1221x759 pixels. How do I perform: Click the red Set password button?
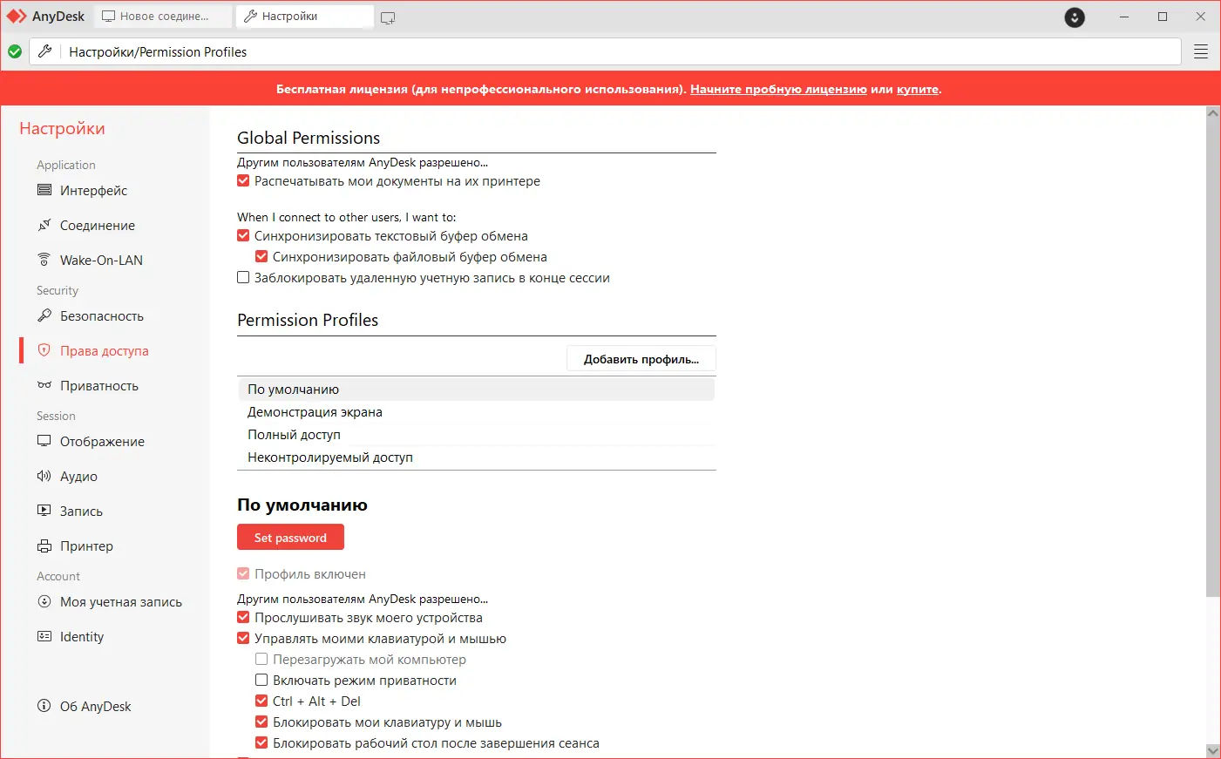(290, 538)
